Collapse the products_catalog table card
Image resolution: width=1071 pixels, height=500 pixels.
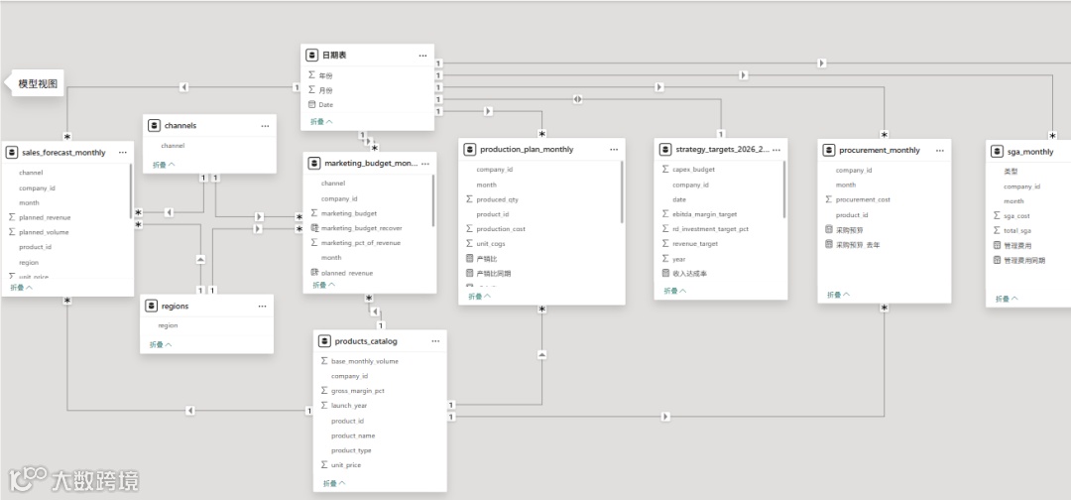click(x=334, y=483)
